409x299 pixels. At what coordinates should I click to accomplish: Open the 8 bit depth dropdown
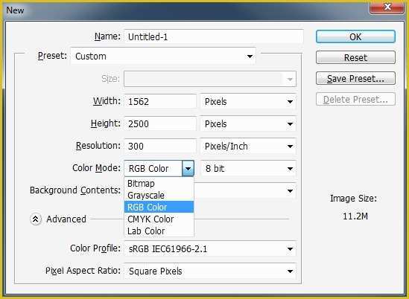point(248,169)
